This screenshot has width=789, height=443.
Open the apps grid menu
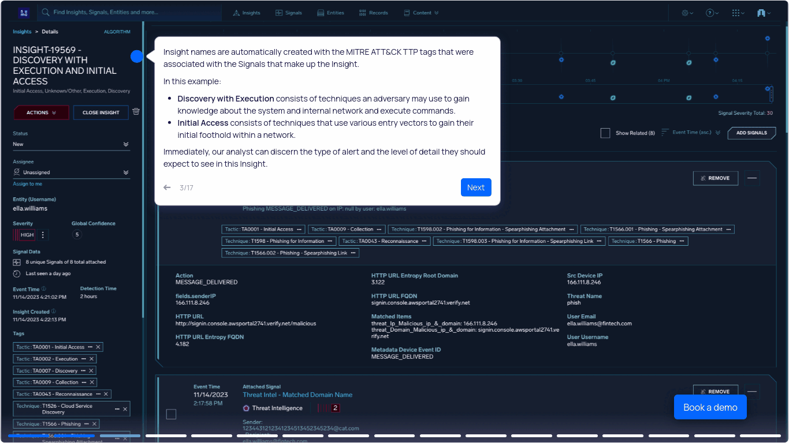coord(738,13)
